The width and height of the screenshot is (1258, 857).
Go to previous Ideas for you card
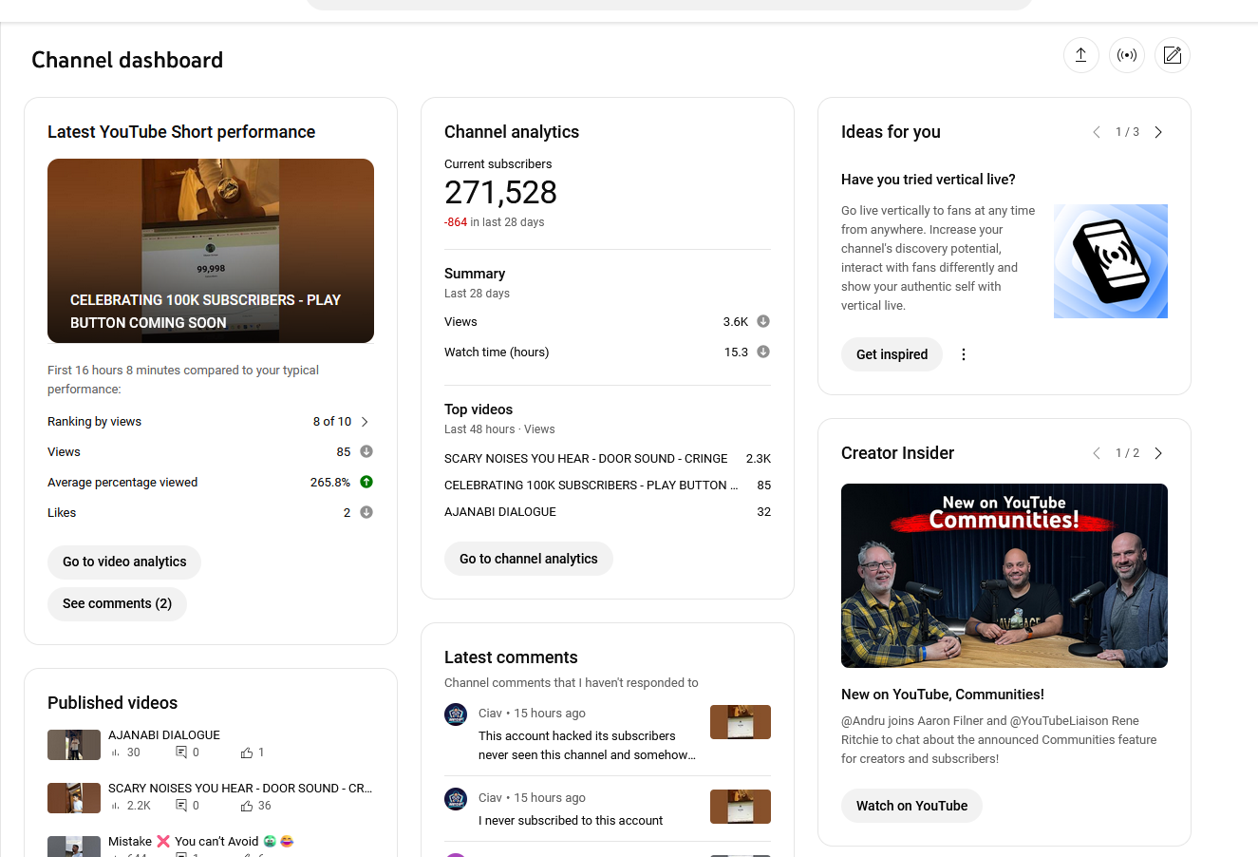click(1097, 132)
